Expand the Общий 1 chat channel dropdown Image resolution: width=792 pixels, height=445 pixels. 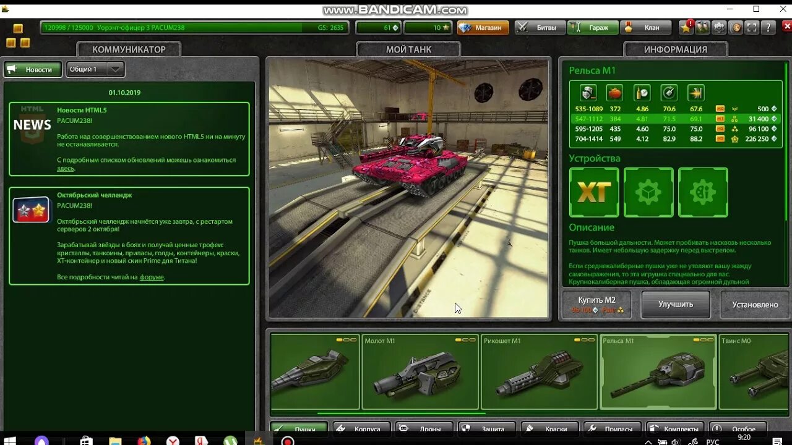(x=95, y=69)
